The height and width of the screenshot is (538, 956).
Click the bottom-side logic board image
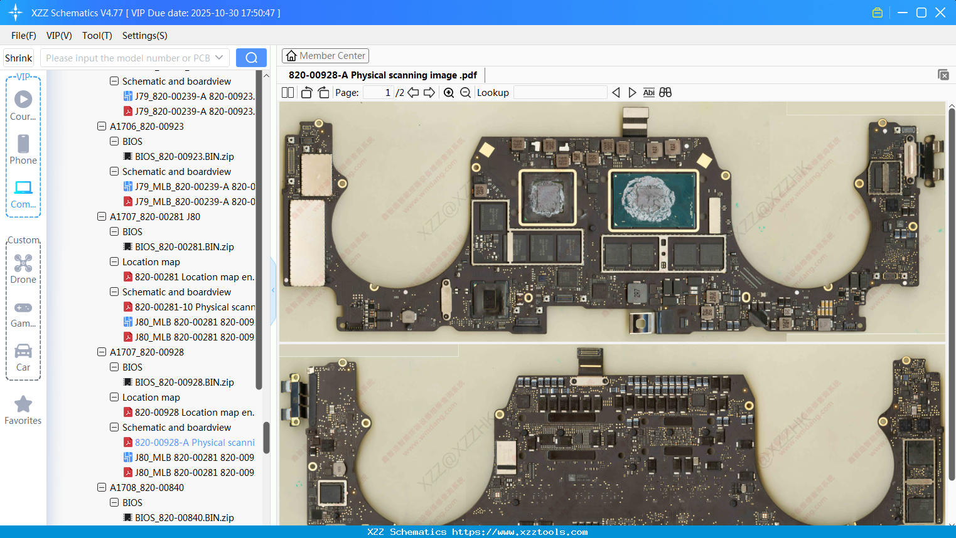(612, 435)
